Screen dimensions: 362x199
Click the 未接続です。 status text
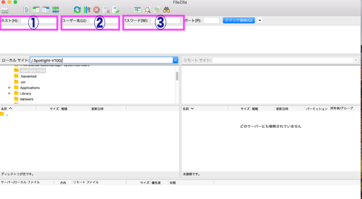click(x=191, y=174)
